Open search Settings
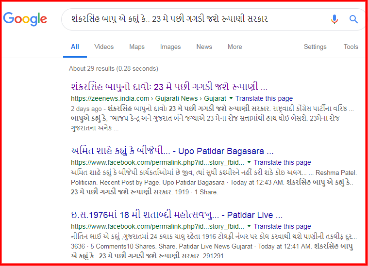Screen dimensions: 368x266 (315, 47)
